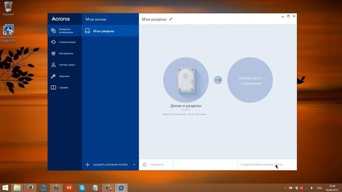This screenshot has height=192, width=342.
Task: Close the Acronis window
Action: [x=294, y=17]
